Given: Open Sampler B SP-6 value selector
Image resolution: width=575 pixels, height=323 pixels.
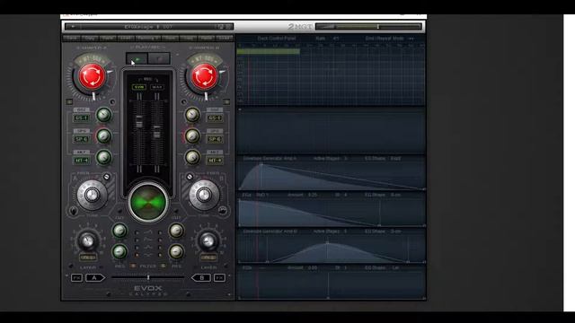Looking at the screenshot, I should (x=215, y=139).
